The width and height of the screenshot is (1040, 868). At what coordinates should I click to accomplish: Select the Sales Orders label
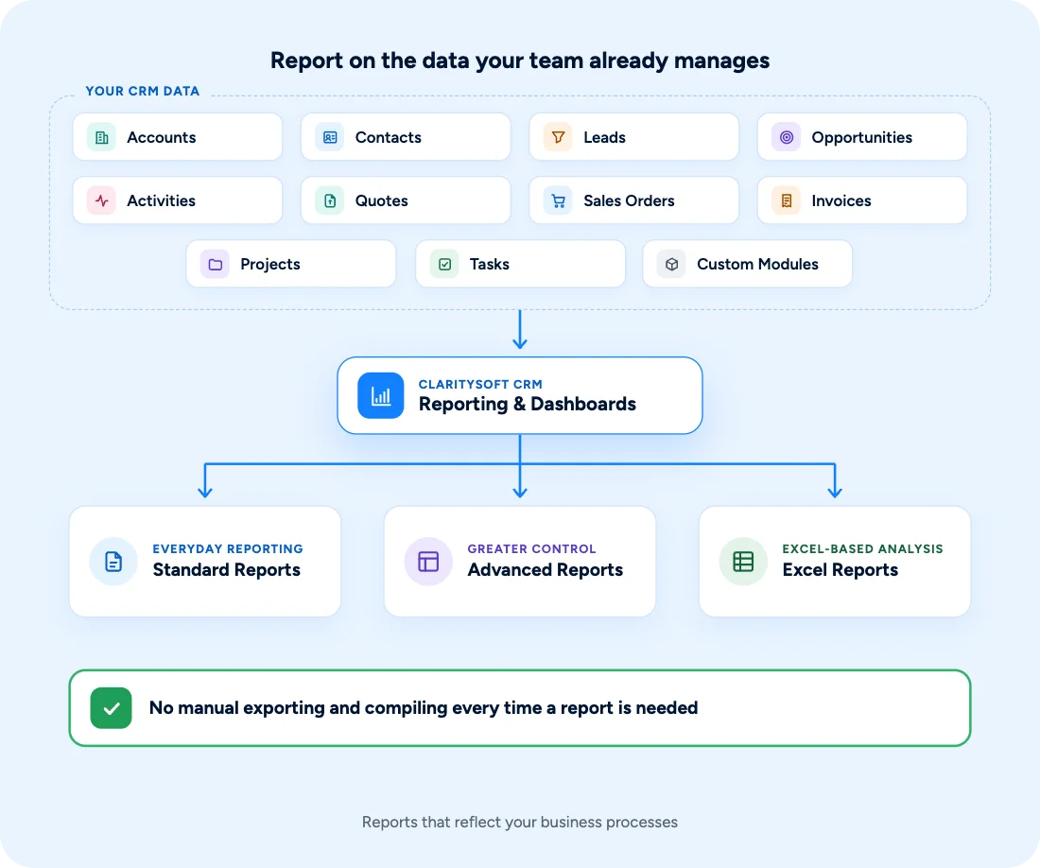[629, 200]
